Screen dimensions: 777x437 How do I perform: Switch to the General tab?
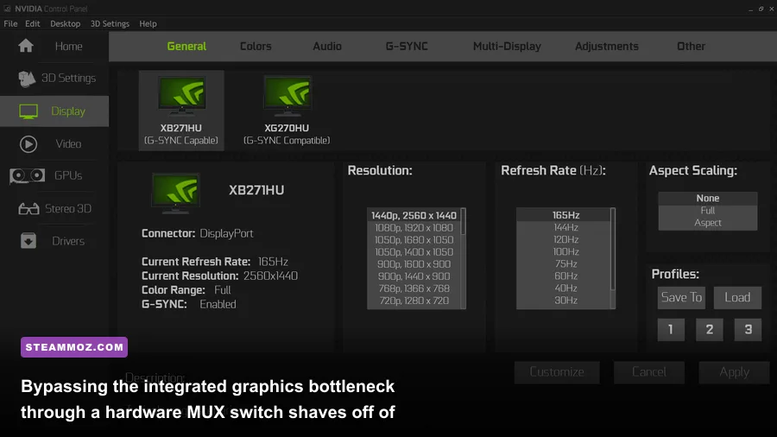coord(186,46)
